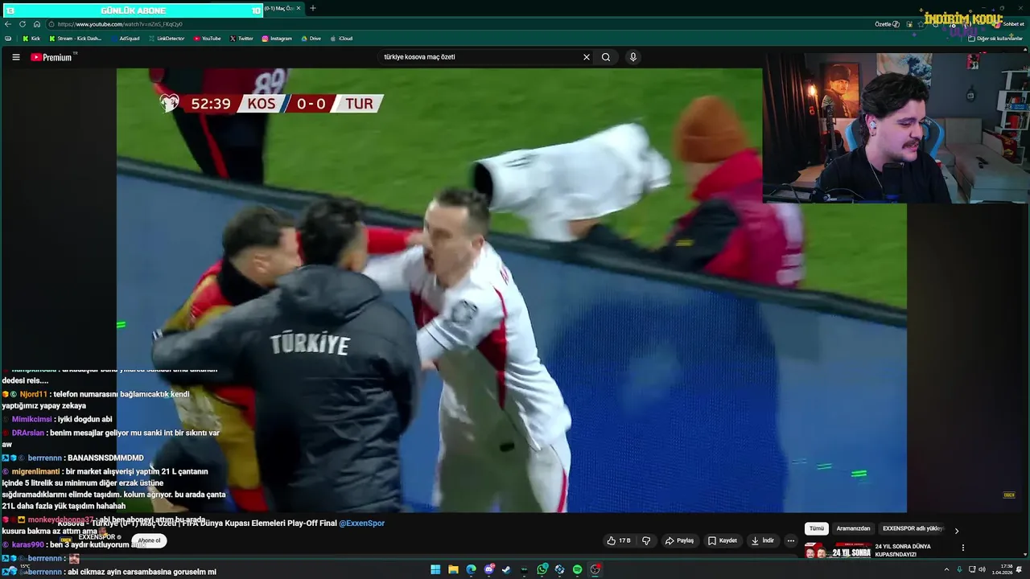
Task: Show more filter chips with arrow
Action: coord(957,531)
